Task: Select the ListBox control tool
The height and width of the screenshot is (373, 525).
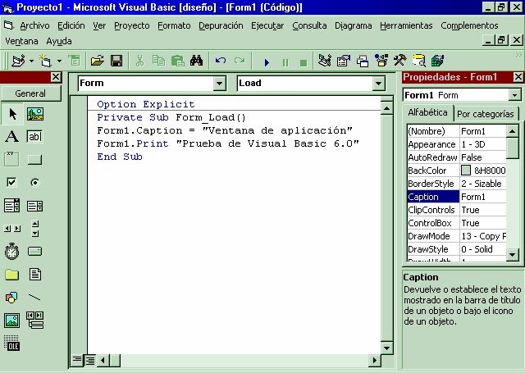Action: click(34, 206)
